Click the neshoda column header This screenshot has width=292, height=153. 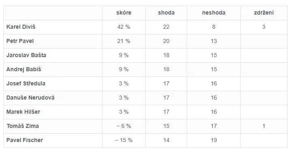(x=213, y=13)
